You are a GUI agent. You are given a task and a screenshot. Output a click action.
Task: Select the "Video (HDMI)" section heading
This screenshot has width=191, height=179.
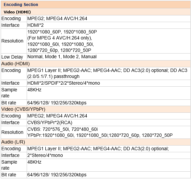tap(17, 12)
